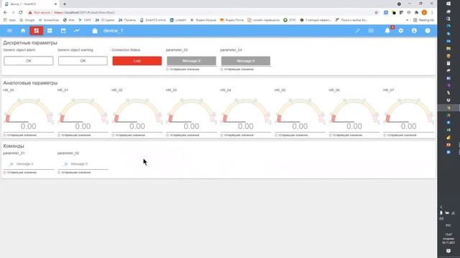The width and height of the screenshot is (460, 258).
Task: Open a new browser tab
Action: pyautogui.click(x=65, y=4)
